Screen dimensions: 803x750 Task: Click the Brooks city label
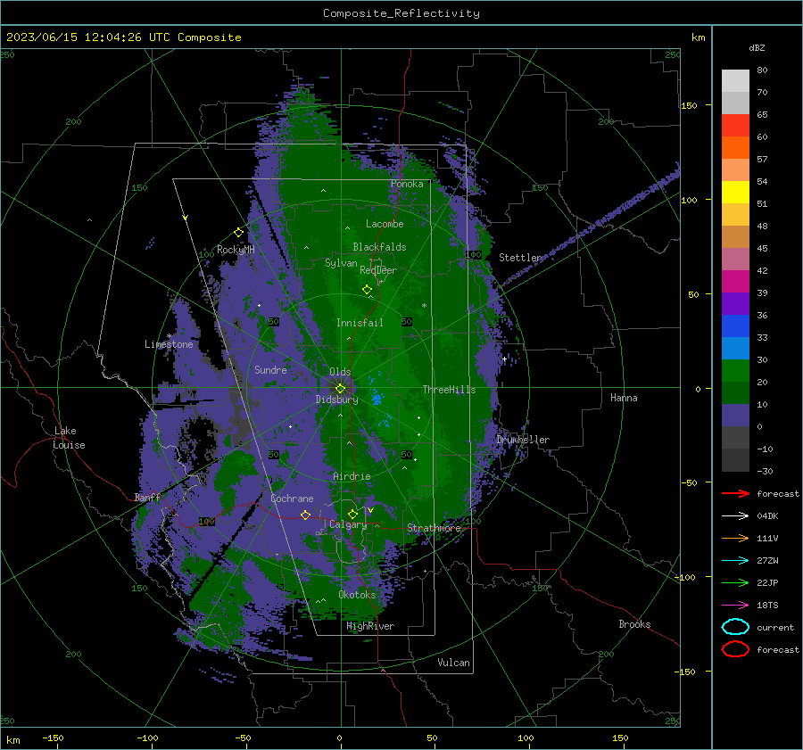point(634,624)
